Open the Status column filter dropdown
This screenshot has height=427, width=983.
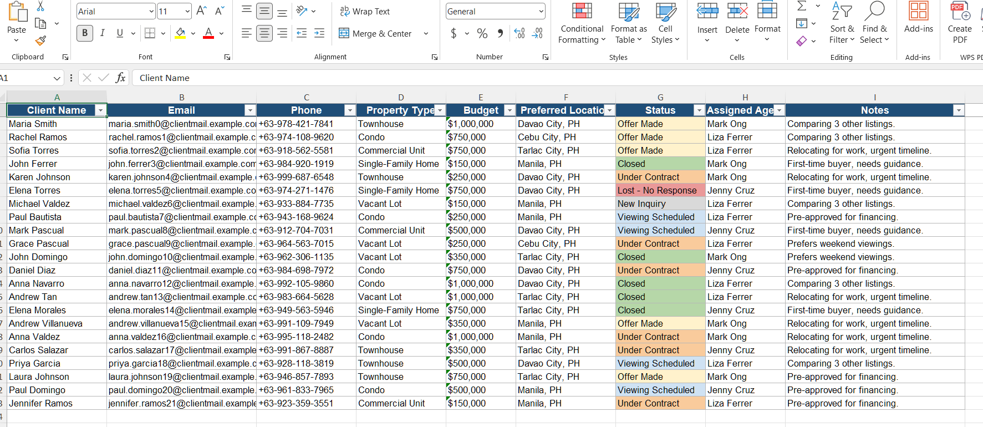pyautogui.click(x=699, y=110)
